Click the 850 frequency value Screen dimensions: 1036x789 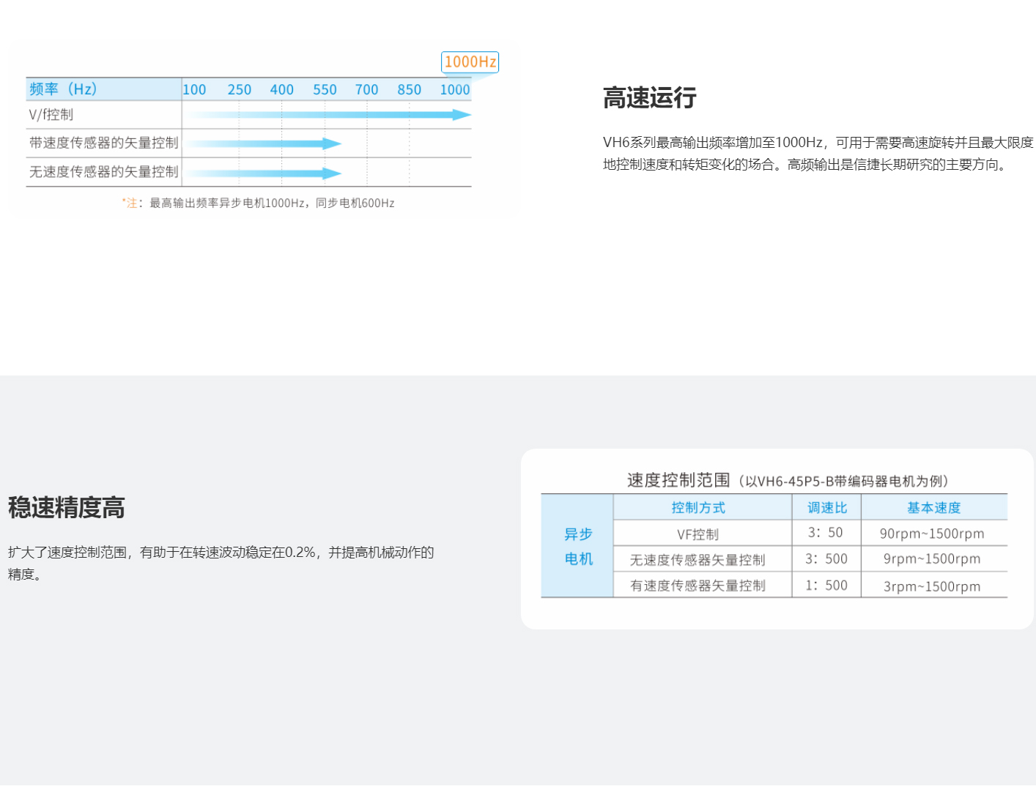[409, 89]
